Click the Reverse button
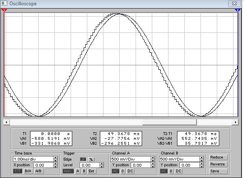Viewport: 244px width, 178px height. point(218,164)
